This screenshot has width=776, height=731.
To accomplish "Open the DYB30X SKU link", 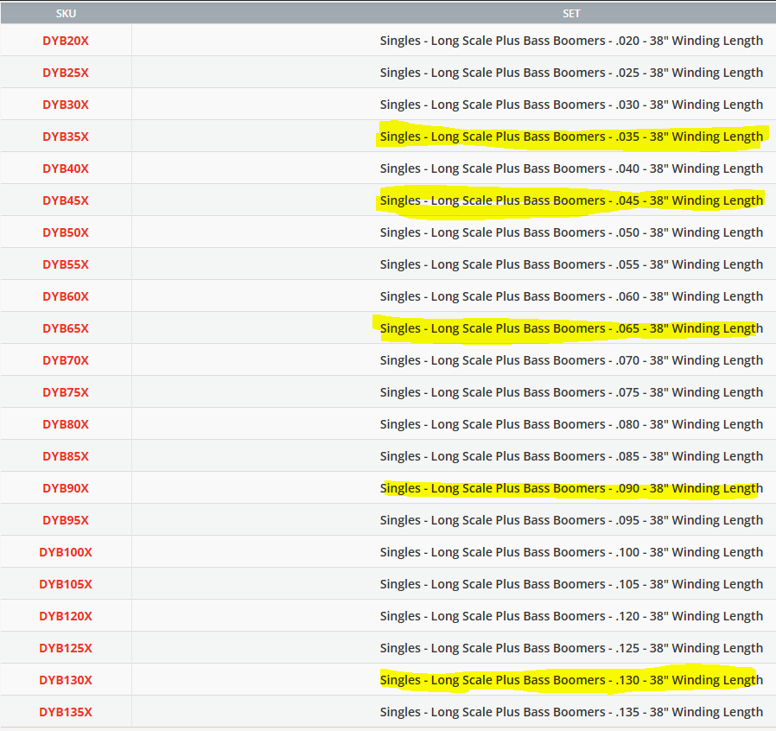I will (66, 105).
